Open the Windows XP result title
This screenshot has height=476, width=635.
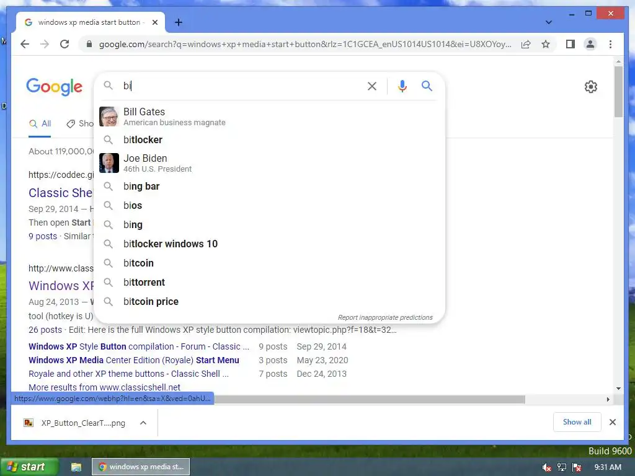tap(61, 286)
